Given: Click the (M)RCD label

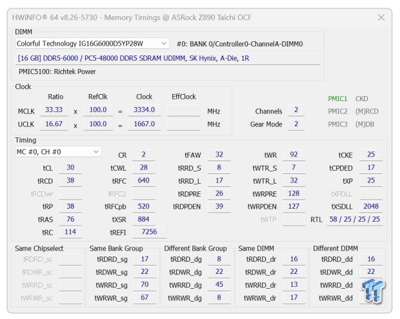Looking at the screenshot, I should click(367, 111).
